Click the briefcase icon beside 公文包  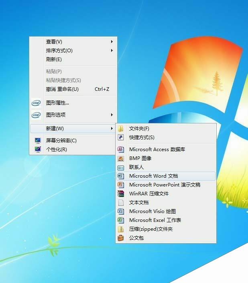point(120,238)
